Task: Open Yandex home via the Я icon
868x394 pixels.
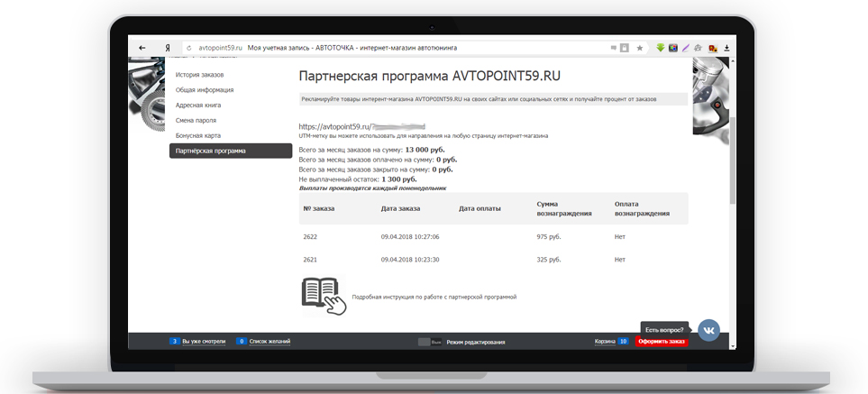Action: (x=167, y=48)
